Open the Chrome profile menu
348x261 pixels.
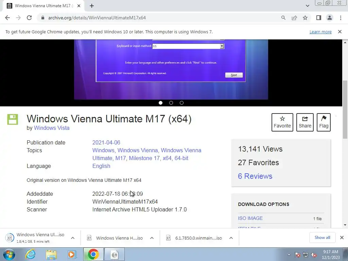(330, 18)
